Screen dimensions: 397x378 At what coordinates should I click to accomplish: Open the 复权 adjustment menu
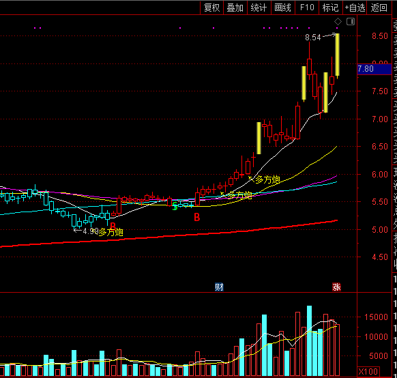tap(211, 8)
